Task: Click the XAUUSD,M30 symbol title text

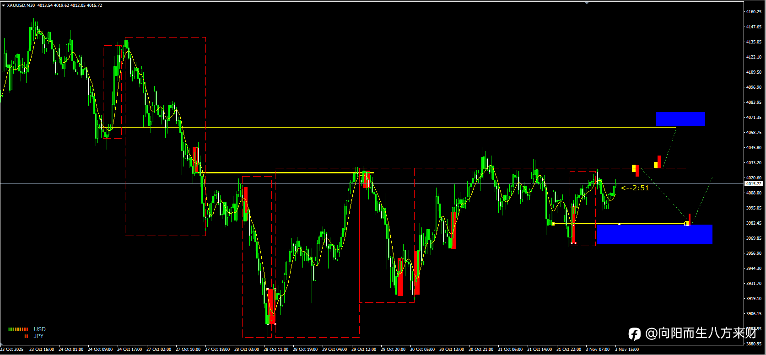Action: [x=21, y=5]
